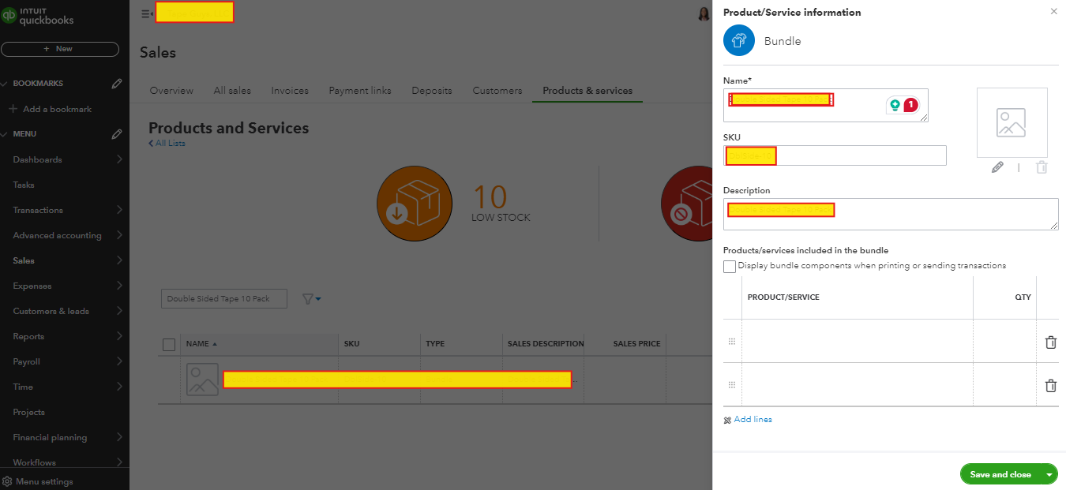Image resolution: width=1066 pixels, height=490 pixels.
Task: Expand the Payroll sidebar submenu
Action: 119,361
